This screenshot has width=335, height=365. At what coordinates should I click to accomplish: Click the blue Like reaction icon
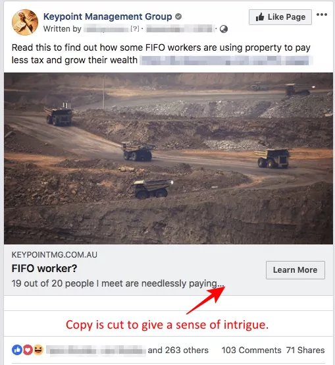click(x=17, y=350)
